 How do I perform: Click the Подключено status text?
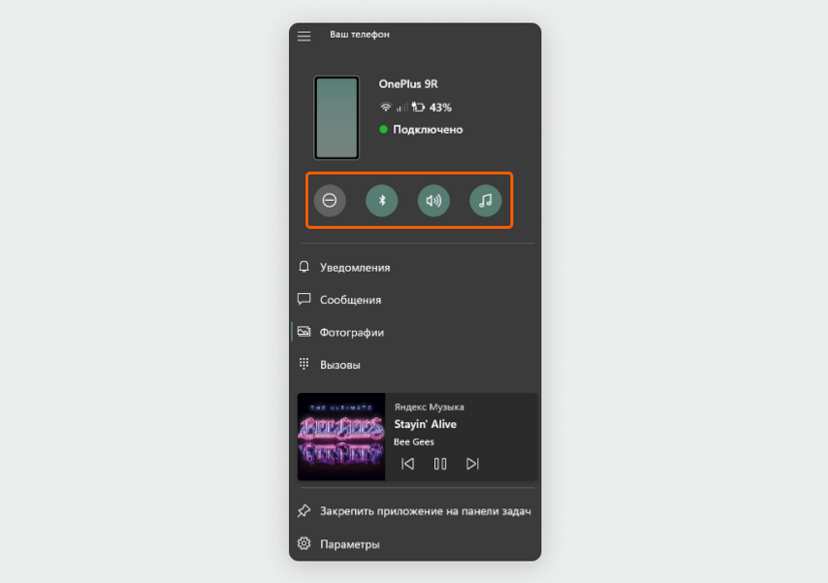click(428, 129)
